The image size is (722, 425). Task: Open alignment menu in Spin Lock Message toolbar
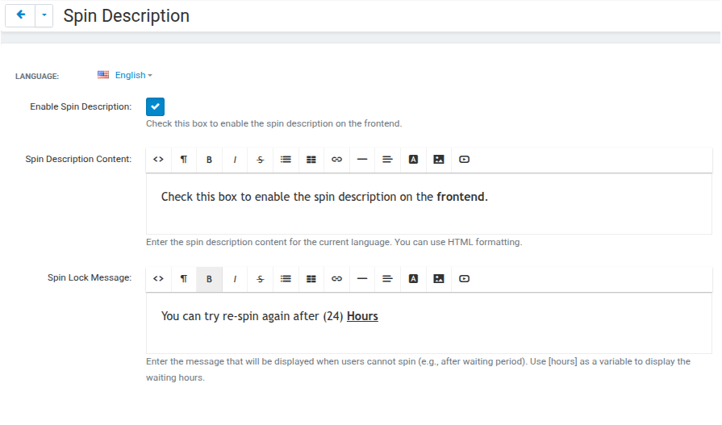click(x=388, y=278)
